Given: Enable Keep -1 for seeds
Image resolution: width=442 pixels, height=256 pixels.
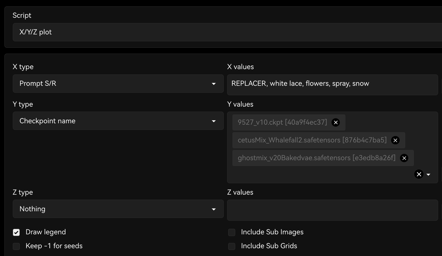Looking at the screenshot, I should pos(16,246).
